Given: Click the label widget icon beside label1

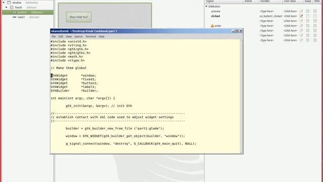Looking at the screenshot, I should pos(15,17).
